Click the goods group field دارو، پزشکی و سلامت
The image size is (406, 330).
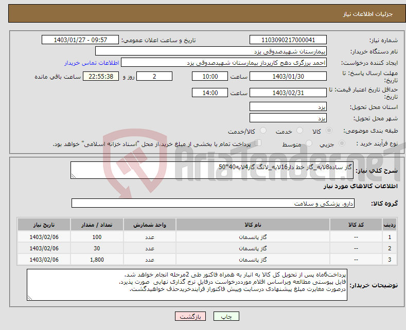[213, 203]
